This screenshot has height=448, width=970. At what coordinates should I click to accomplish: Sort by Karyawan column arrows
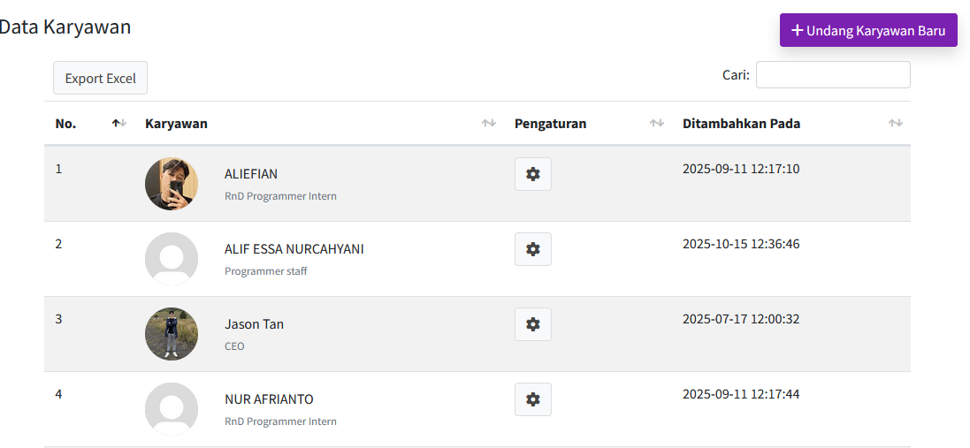tap(488, 123)
